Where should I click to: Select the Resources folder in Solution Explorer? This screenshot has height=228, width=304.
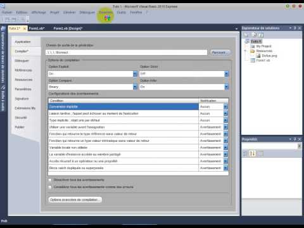(x=264, y=51)
